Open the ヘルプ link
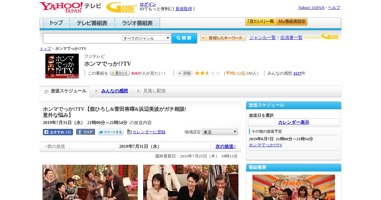Viewport: 381px width, 200px height. 334,8
